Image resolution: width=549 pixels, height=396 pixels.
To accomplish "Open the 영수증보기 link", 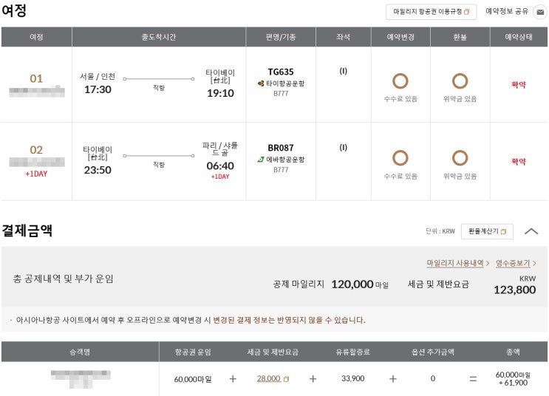I will (515, 263).
